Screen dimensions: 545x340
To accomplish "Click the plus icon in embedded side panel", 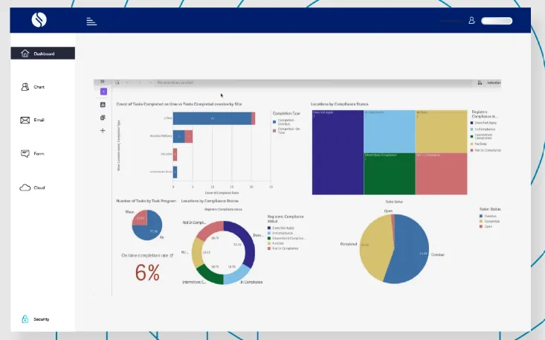I will point(103,131).
